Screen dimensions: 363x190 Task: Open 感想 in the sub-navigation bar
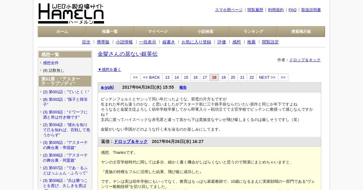point(237,42)
